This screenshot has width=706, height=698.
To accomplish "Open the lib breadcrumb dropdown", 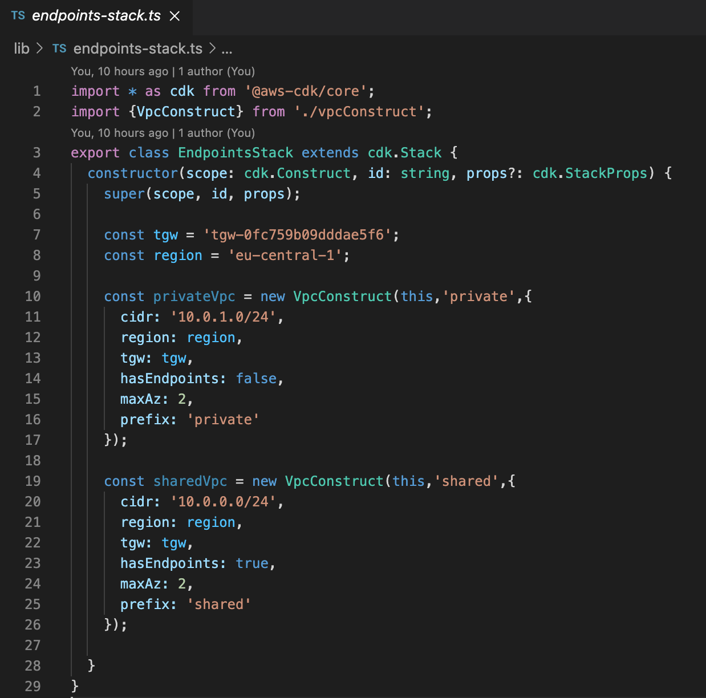I will [22, 48].
